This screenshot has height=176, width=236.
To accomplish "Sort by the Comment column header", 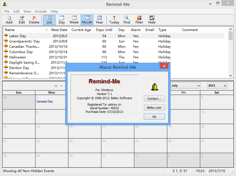I will point(202,30).
